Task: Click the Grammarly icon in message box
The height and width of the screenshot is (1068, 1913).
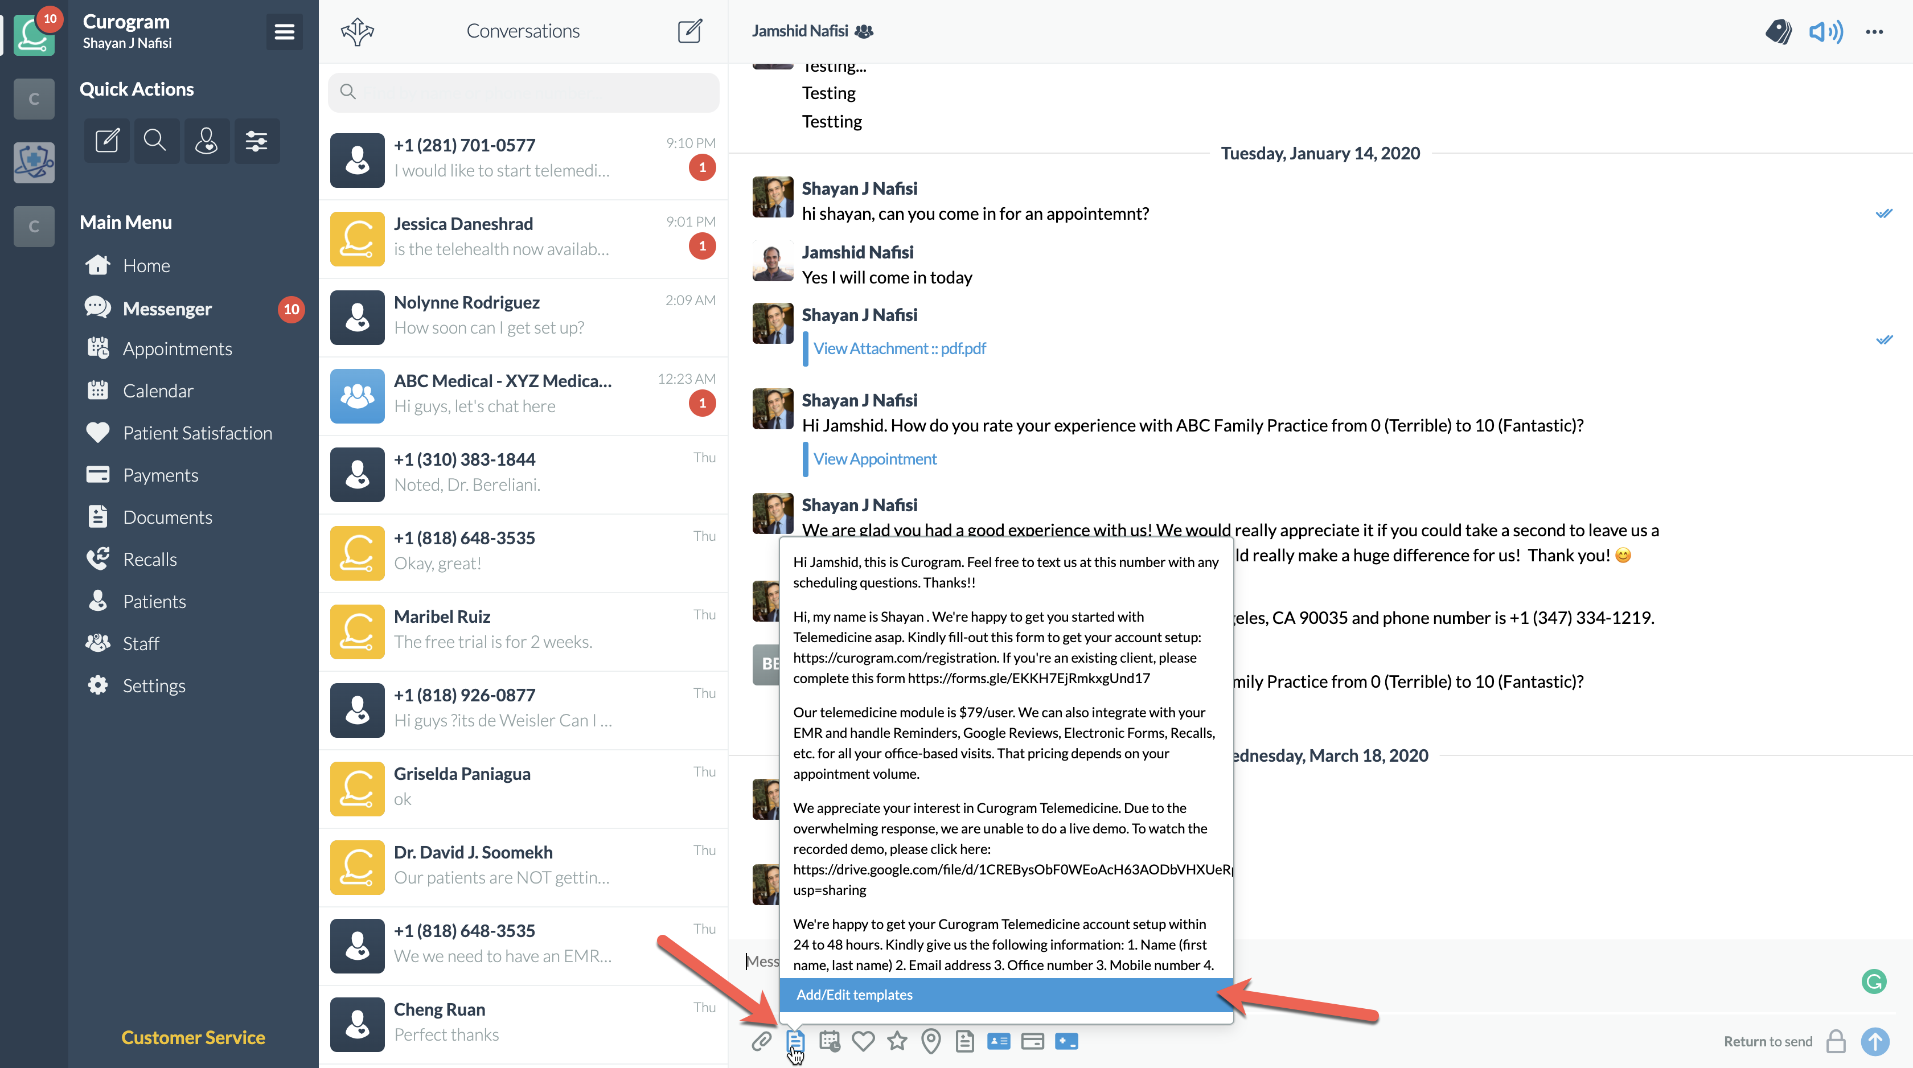Action: coord(1874,982)
